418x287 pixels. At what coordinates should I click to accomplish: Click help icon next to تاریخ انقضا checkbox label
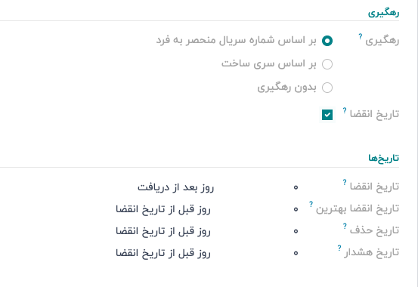tap(345, 110)
